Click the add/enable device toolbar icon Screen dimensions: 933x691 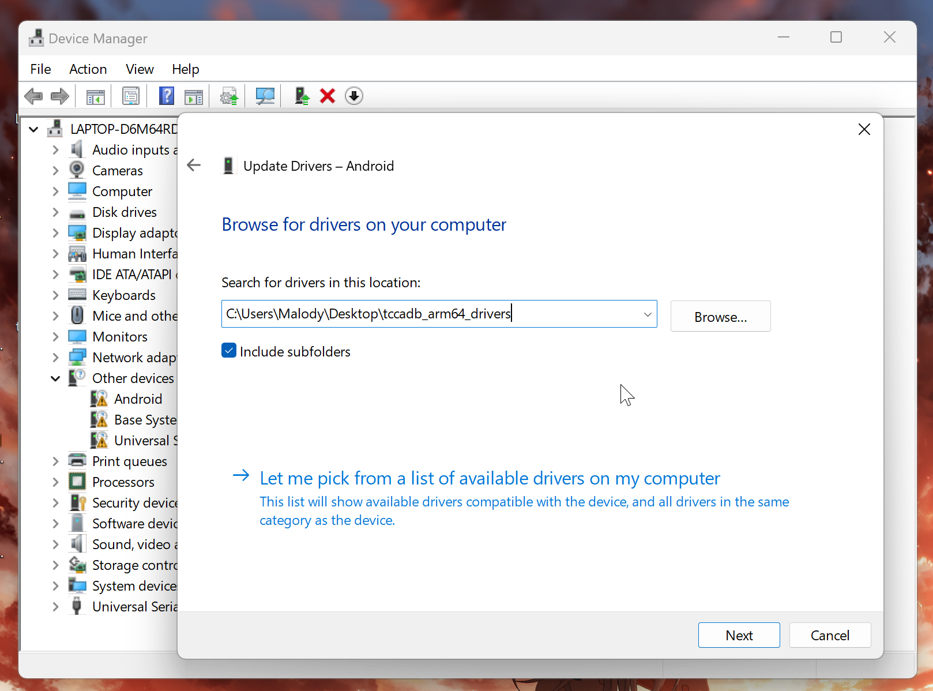point(302,96)
